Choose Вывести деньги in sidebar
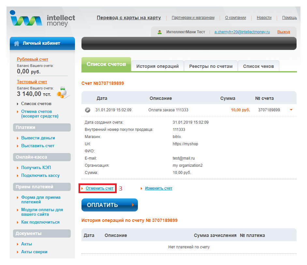 [x=38, y=138]
